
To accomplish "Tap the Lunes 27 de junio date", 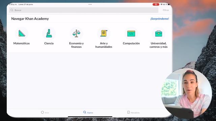I will [x=26, y=4].
